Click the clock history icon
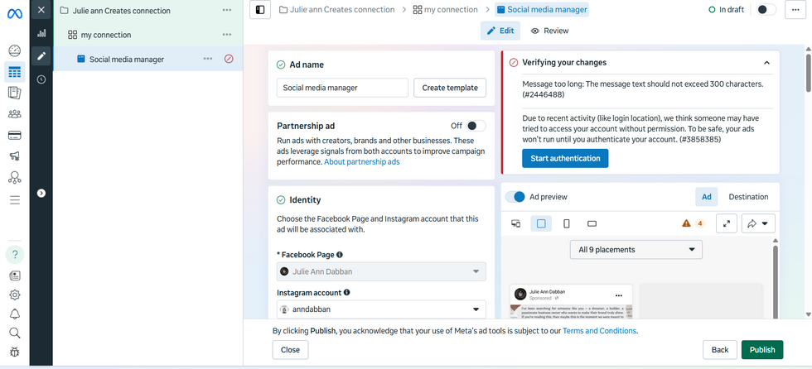 [41, 79]
